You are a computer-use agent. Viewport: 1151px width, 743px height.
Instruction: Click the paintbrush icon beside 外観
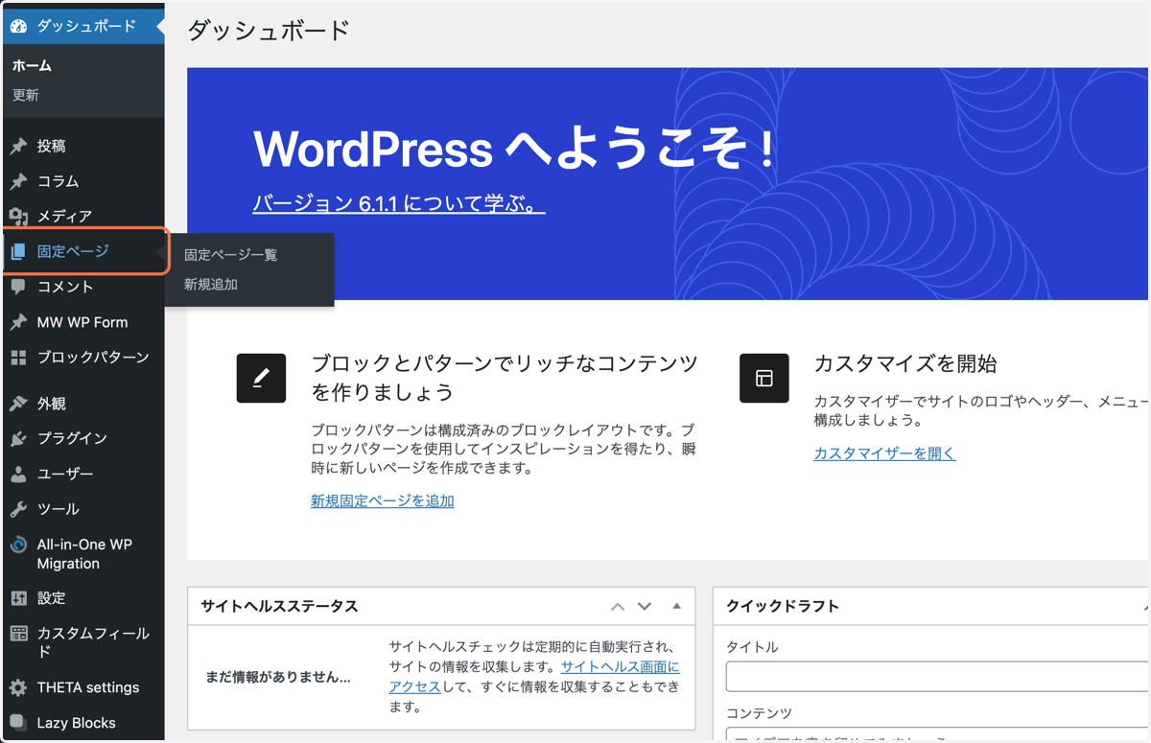coord(18,404)
